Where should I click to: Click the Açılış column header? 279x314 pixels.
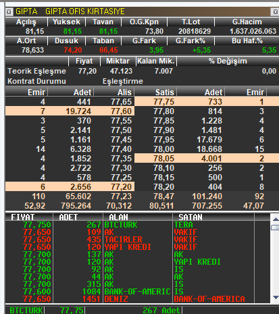(26, 22)
